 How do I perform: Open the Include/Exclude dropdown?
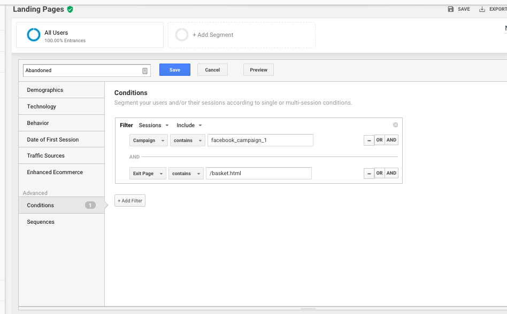tap(189, 125)
